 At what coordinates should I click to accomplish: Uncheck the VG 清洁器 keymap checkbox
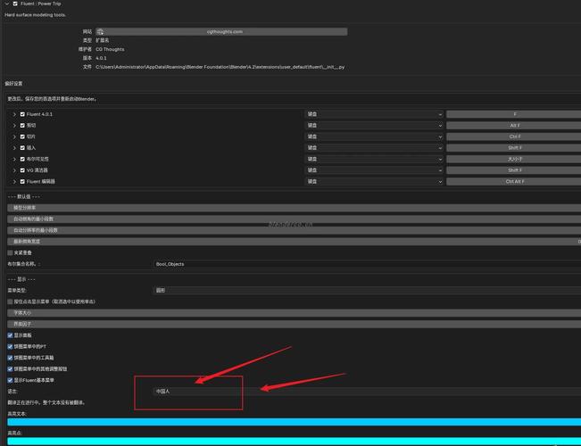click(22, 170)
